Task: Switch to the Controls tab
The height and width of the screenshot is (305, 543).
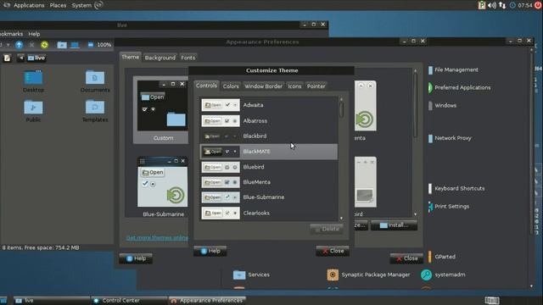Action: [x=206, y=86]
